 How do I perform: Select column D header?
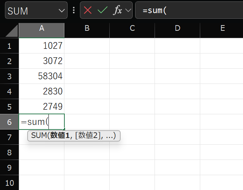coord(178,30)
